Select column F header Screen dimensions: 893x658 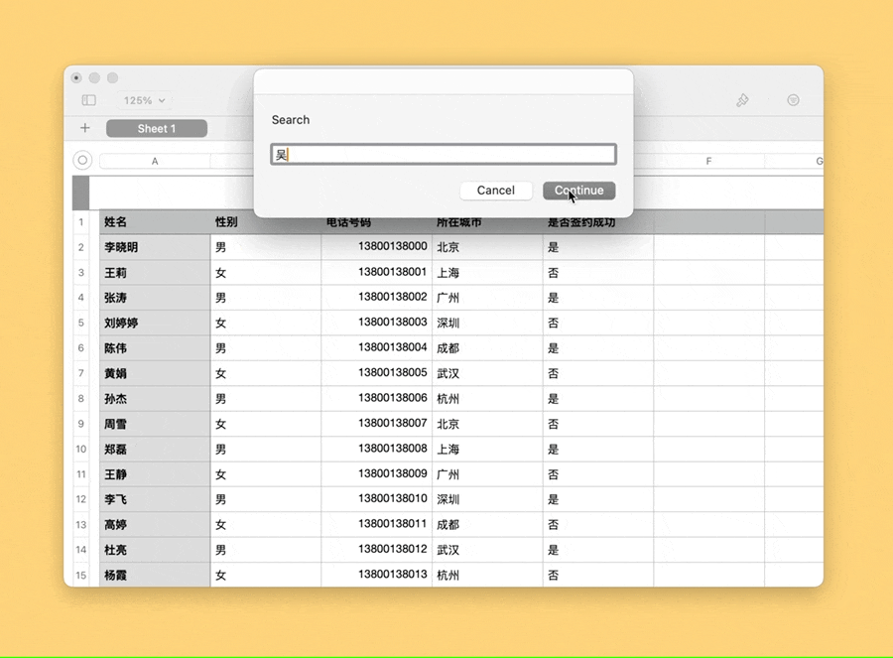tap(708, 161)
